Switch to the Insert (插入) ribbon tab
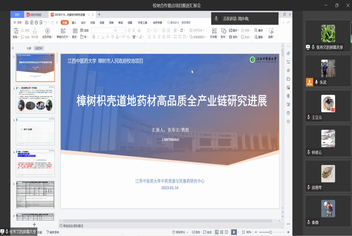Image resolution: width=352 pixels, height=236 pixels. coord(74,23)
